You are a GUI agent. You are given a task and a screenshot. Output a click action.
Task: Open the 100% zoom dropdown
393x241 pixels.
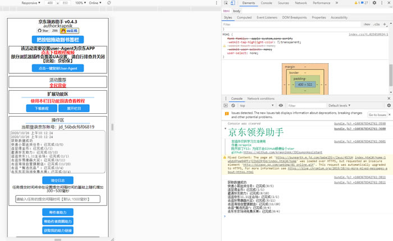click(x=80, y=3)
